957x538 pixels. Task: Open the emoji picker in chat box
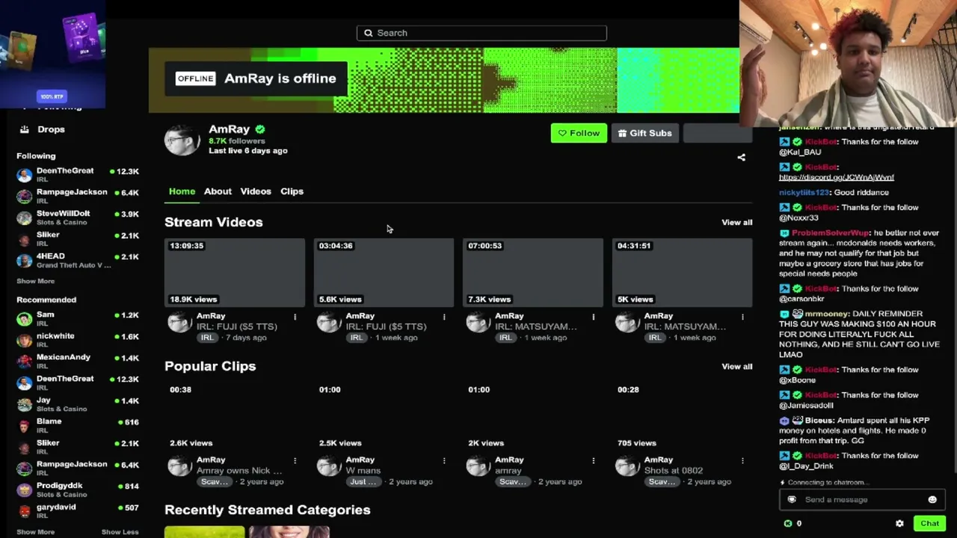pyautogui.click(x=932, y=500)
